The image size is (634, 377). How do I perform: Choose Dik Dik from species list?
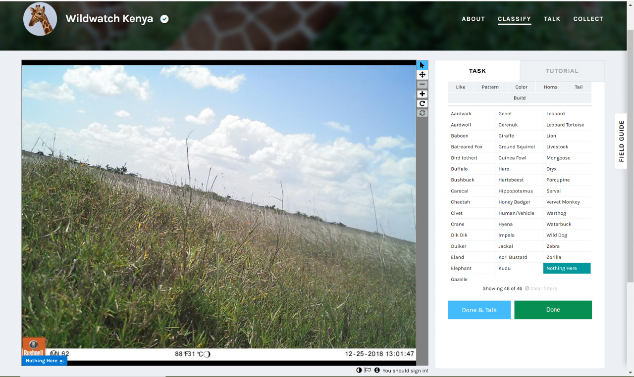pyautogui.click(x=471, y=235)
